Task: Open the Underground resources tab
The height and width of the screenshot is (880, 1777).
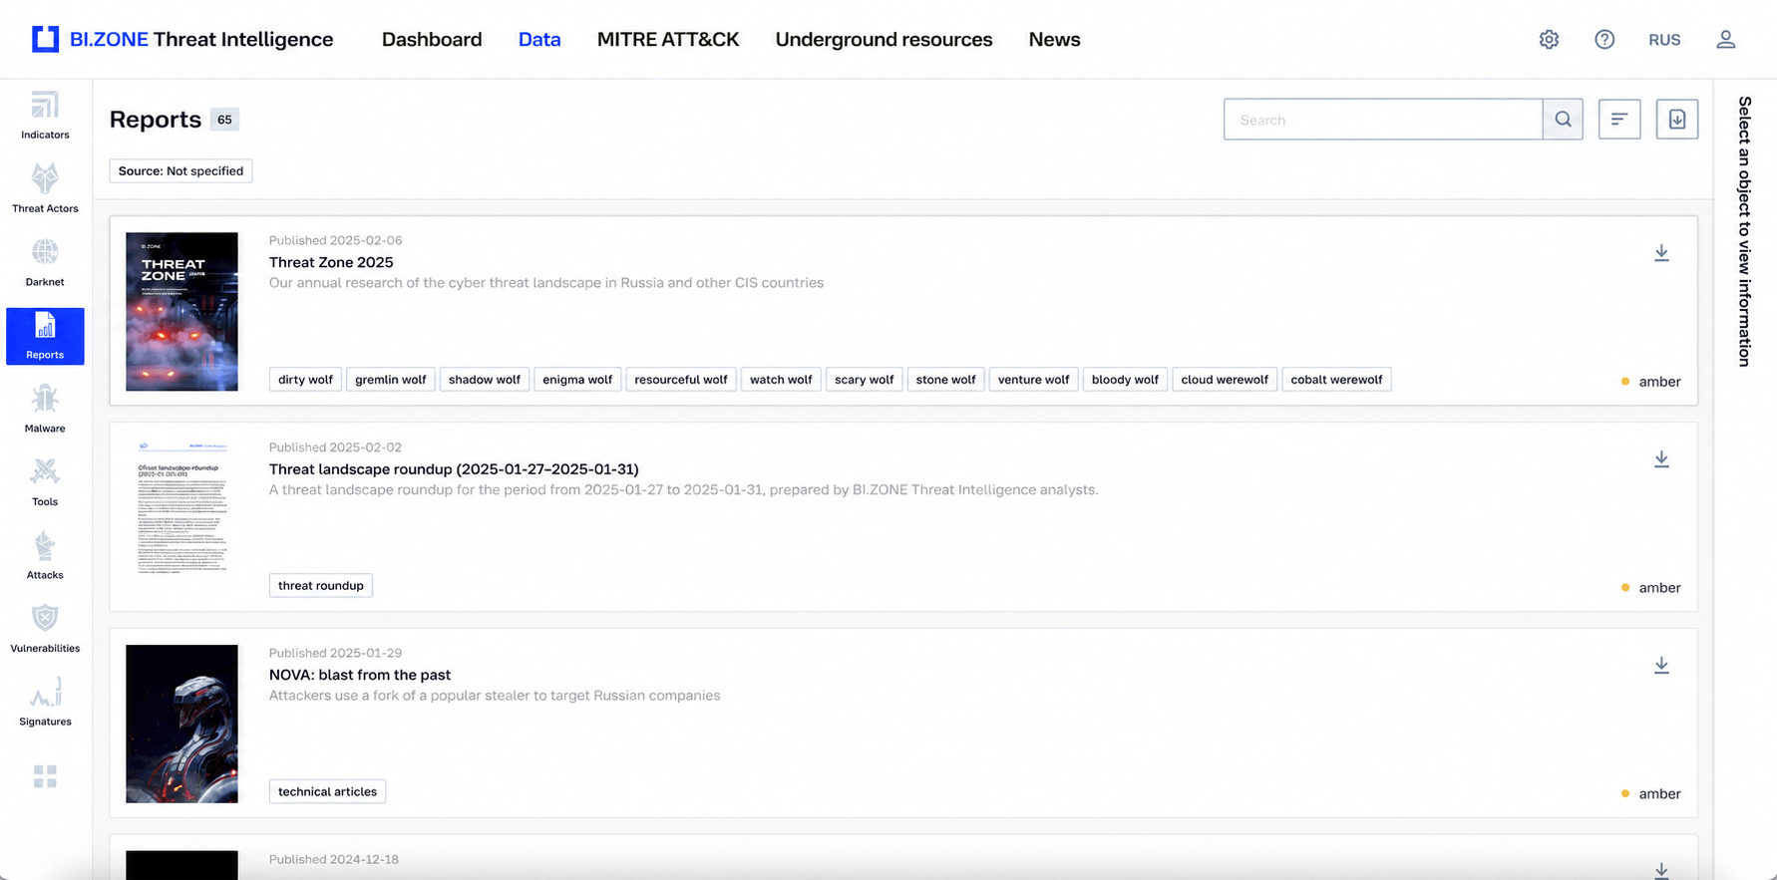Action: pos(884,40)
